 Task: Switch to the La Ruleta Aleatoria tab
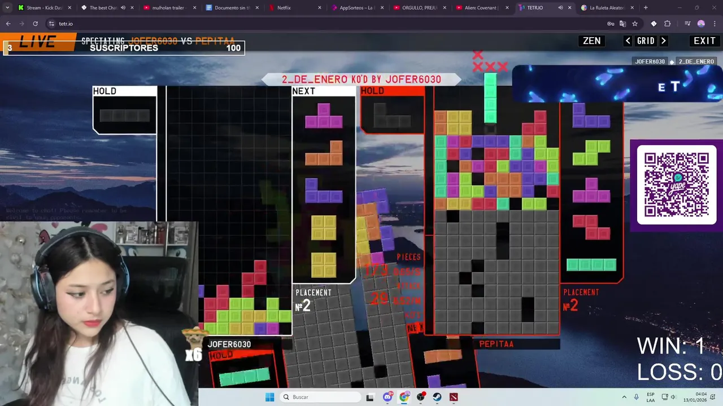[607, 8]
